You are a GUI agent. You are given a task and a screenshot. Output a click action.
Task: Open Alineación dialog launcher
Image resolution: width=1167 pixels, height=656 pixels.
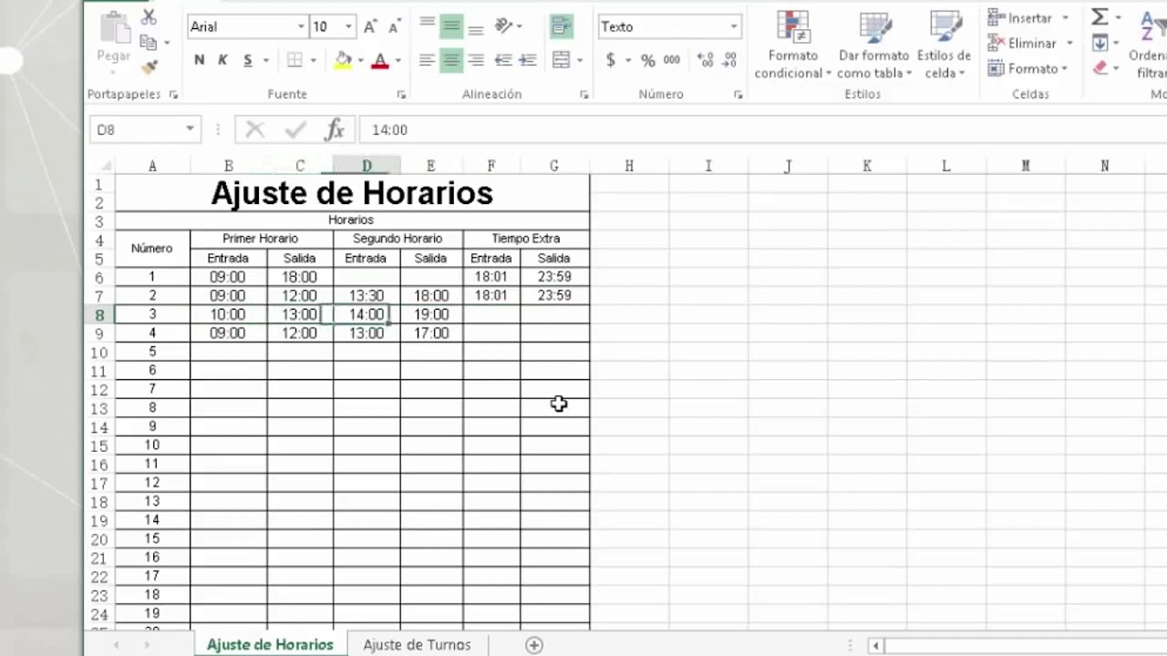coord(583,95)
